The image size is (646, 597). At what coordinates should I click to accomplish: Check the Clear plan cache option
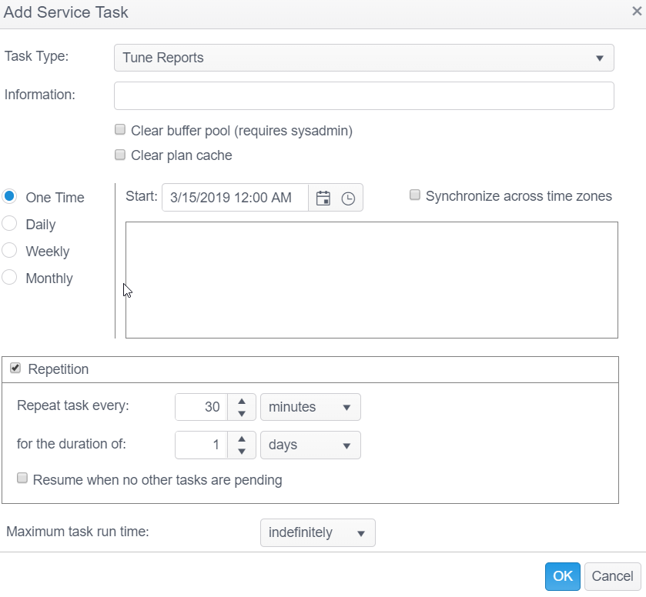click(119, 155)
